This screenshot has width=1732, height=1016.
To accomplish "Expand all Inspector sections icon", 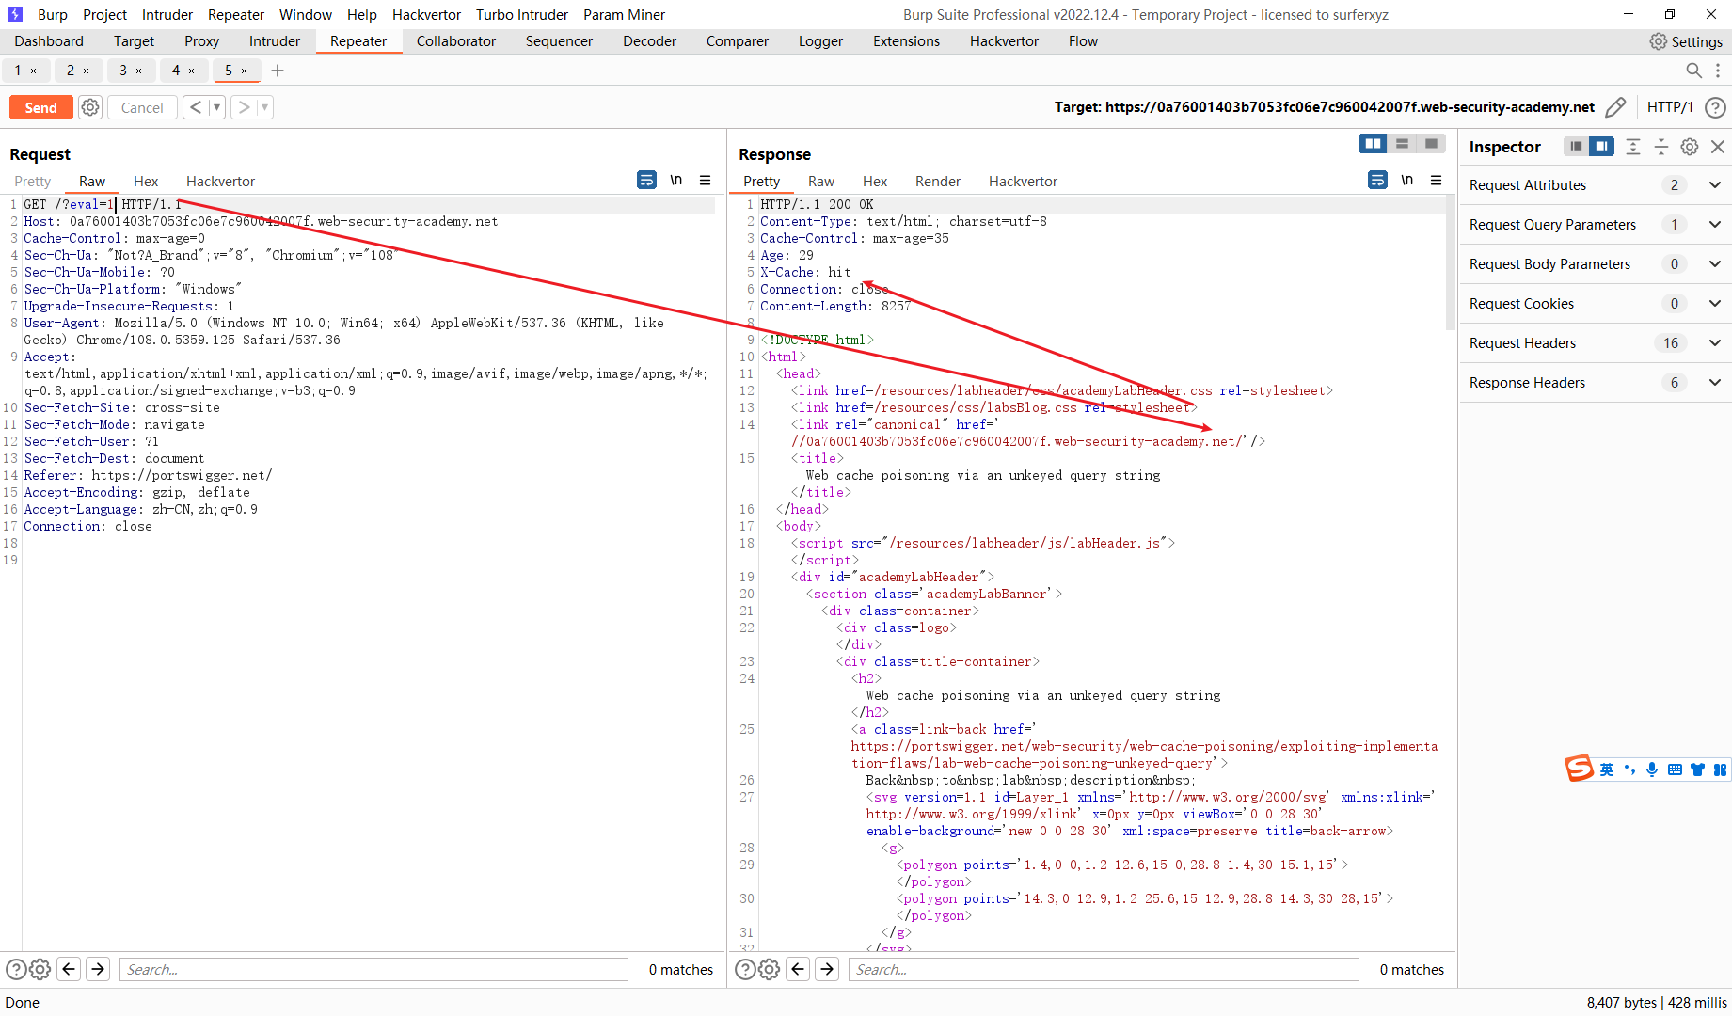I will click(1633, 147).
